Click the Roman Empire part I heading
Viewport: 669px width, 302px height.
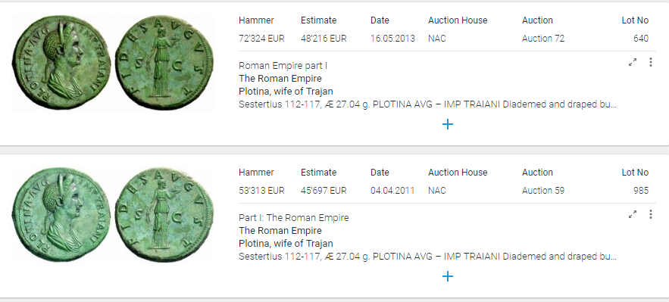tap(283, 66)
